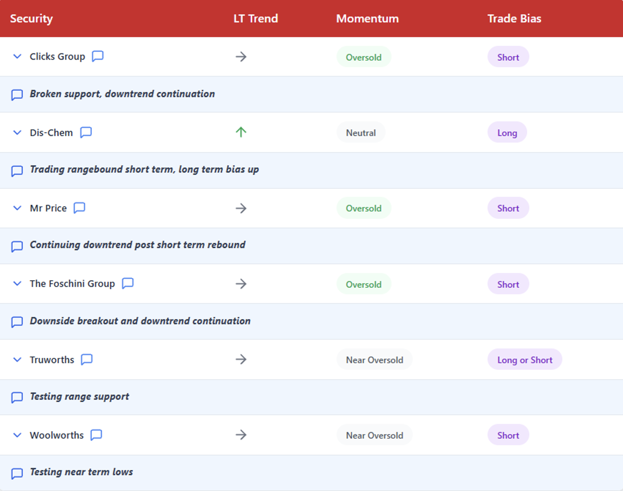Select the 'Truworths' security name
The width and height of the screenshot is (623, 491).
[52, 360]
